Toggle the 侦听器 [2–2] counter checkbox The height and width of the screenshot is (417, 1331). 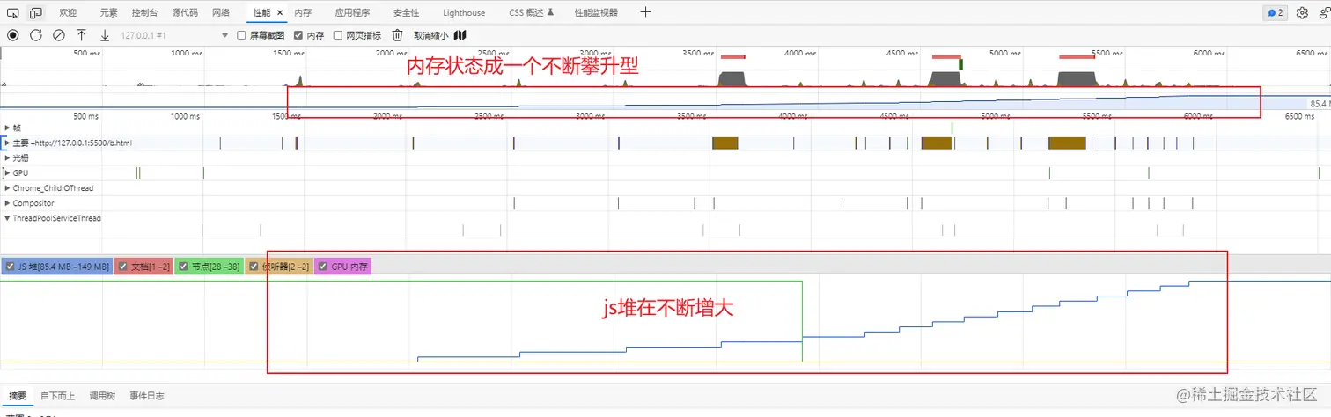click(x=254, y=267)
